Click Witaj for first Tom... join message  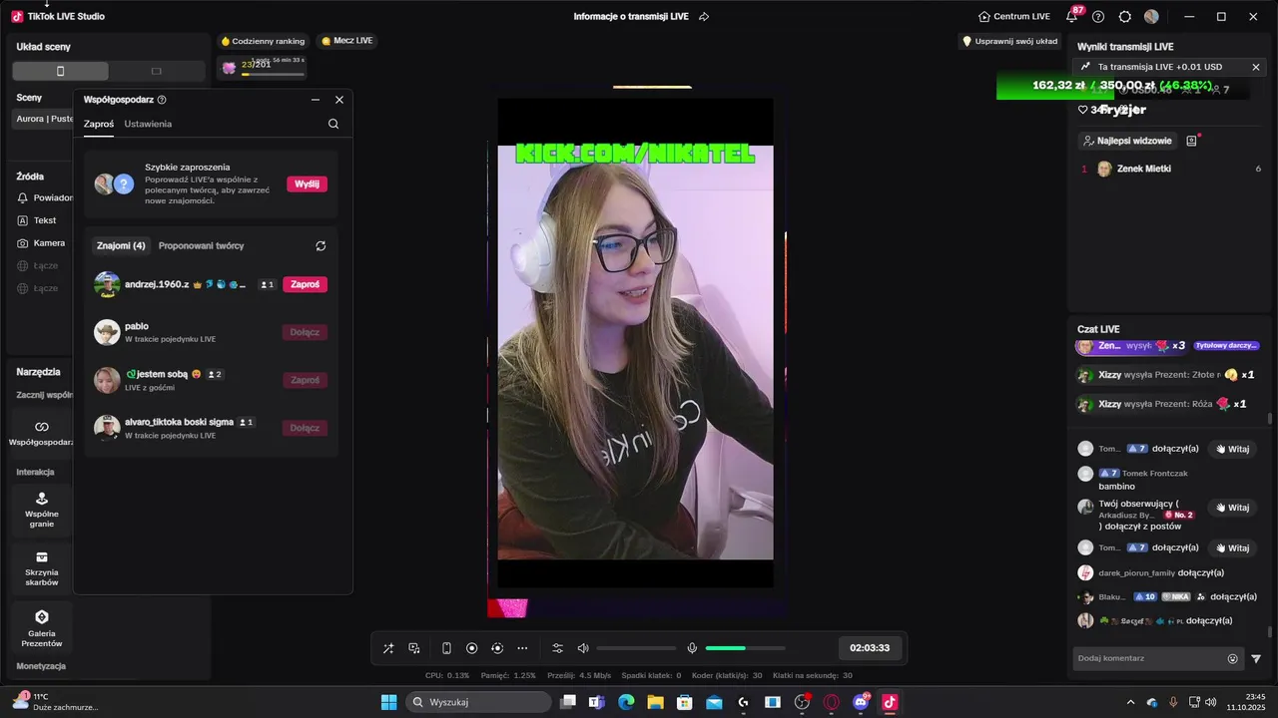pyautogui.click(x=1232, y=449)
